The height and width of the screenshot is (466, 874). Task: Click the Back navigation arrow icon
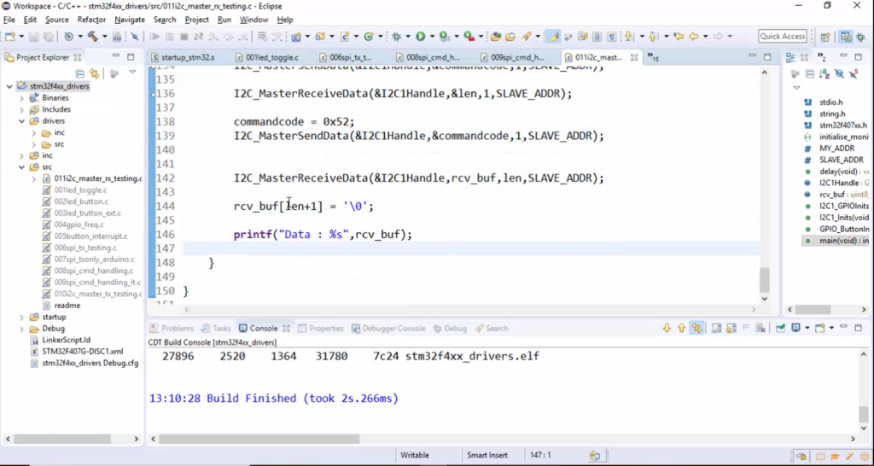pos(693,36)
